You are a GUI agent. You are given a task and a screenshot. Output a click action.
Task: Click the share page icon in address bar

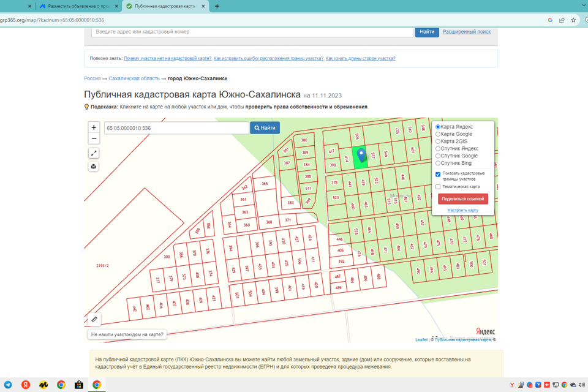[562, 20]
